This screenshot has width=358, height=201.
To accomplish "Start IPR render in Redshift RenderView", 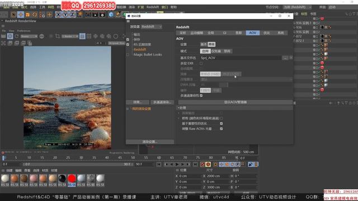I will point(10,36).
